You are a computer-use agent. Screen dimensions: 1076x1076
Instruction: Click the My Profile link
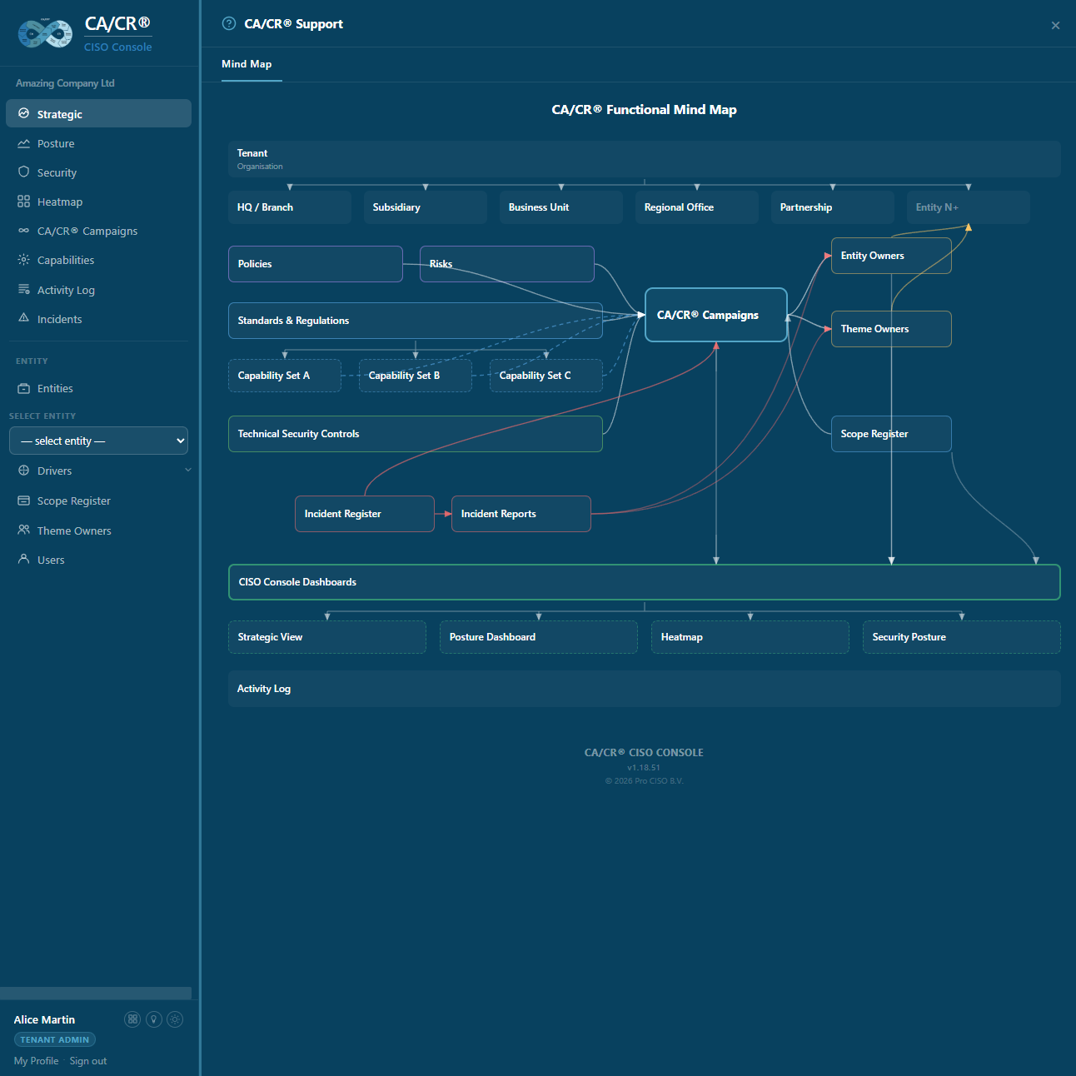(x=36, y=1061)
